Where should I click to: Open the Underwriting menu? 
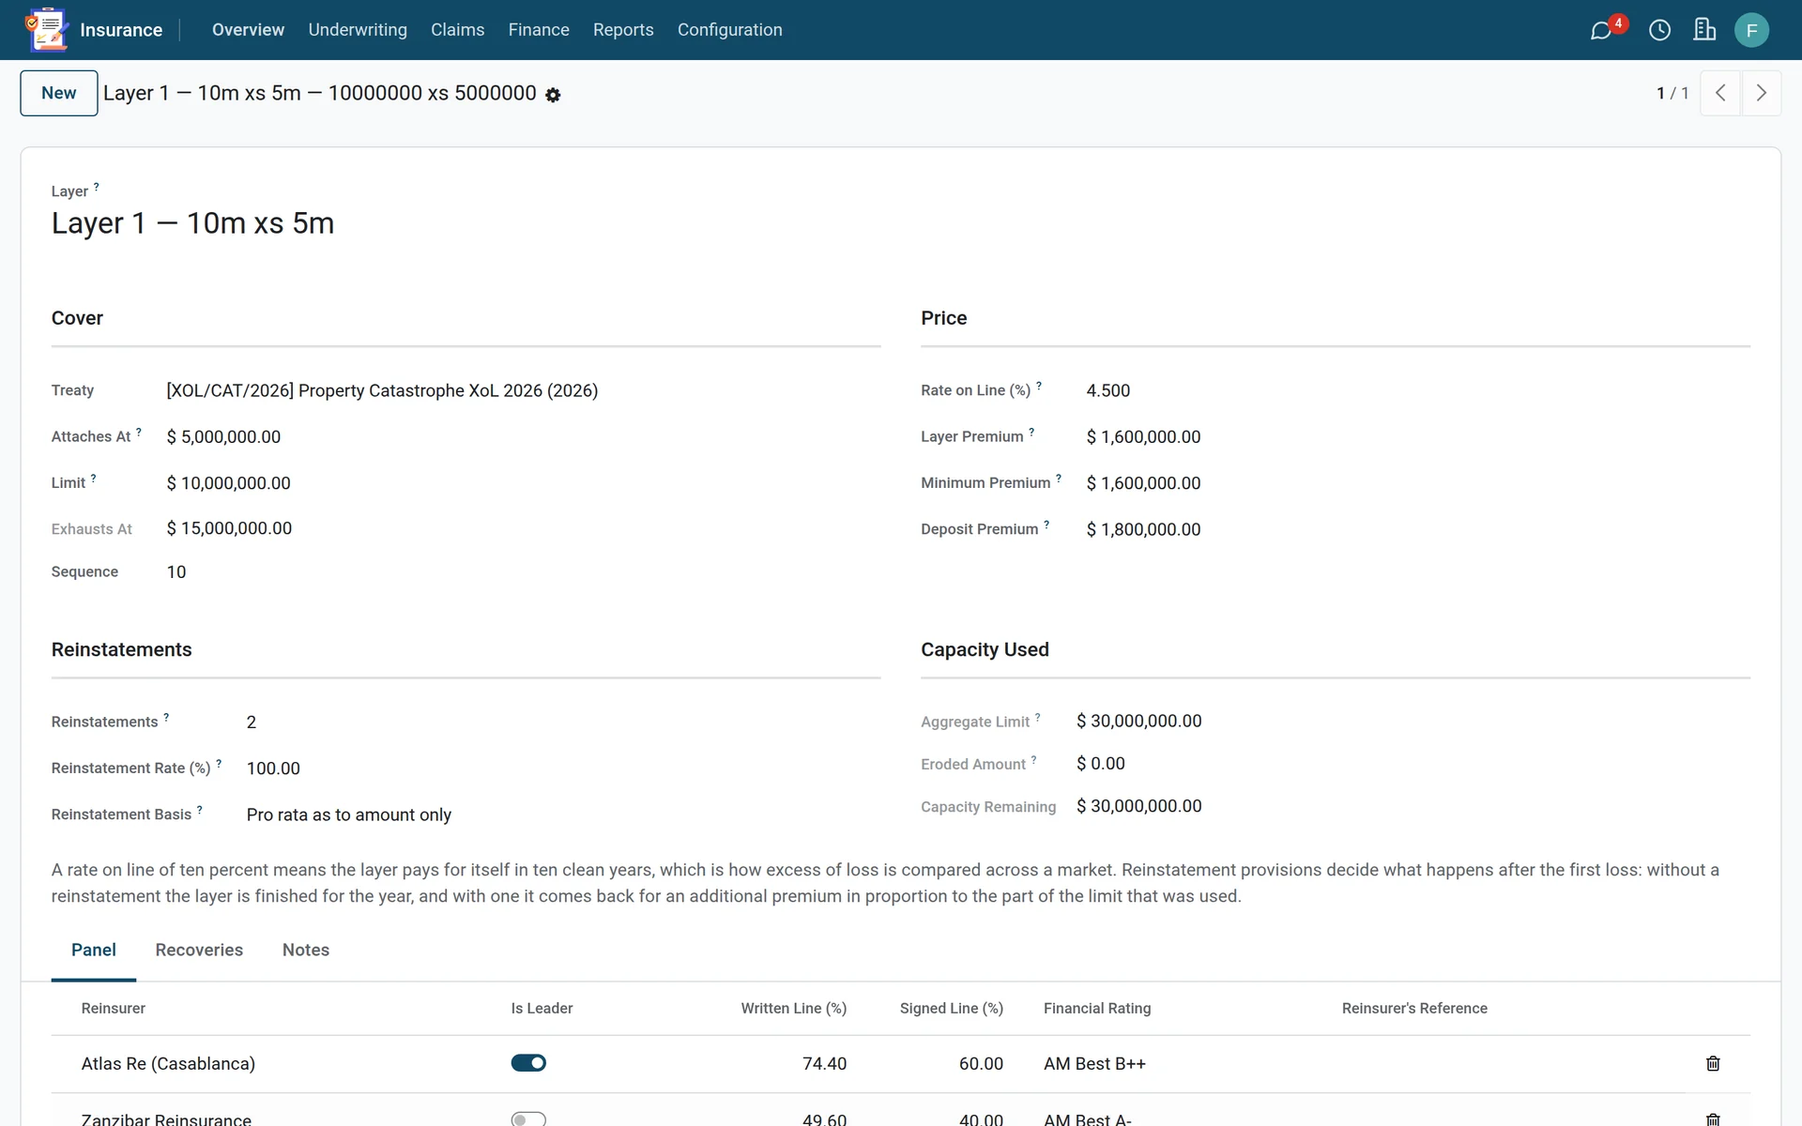[x=358, y=30]
